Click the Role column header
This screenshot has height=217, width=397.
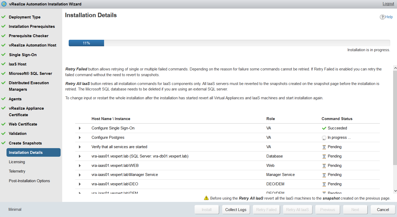click(x=271, y=119)
